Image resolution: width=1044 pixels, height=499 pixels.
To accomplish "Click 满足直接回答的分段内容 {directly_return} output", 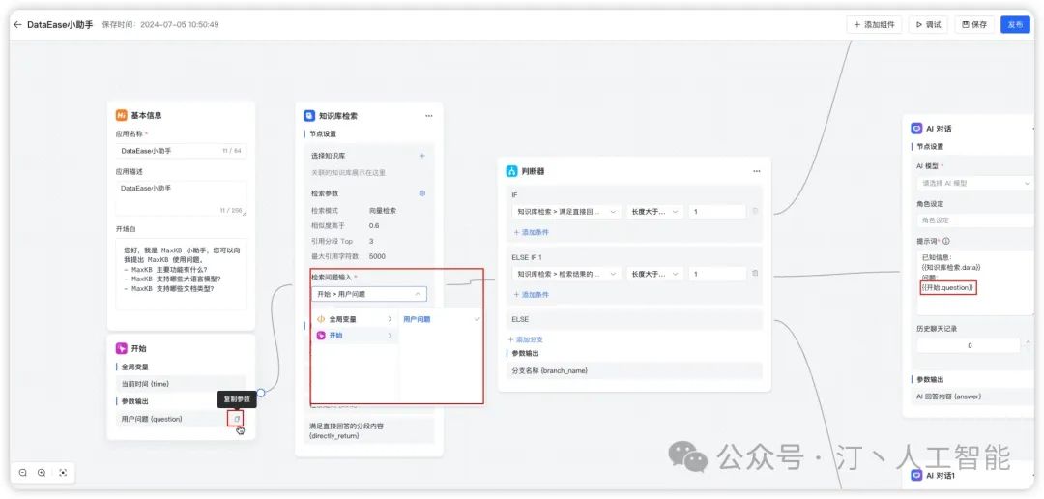I will click(369, 430).
